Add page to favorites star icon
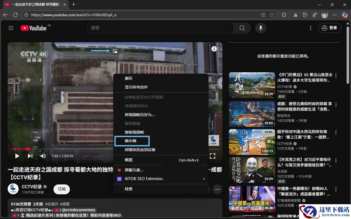This screenshot has width=351, height=219. pos(272,15)
